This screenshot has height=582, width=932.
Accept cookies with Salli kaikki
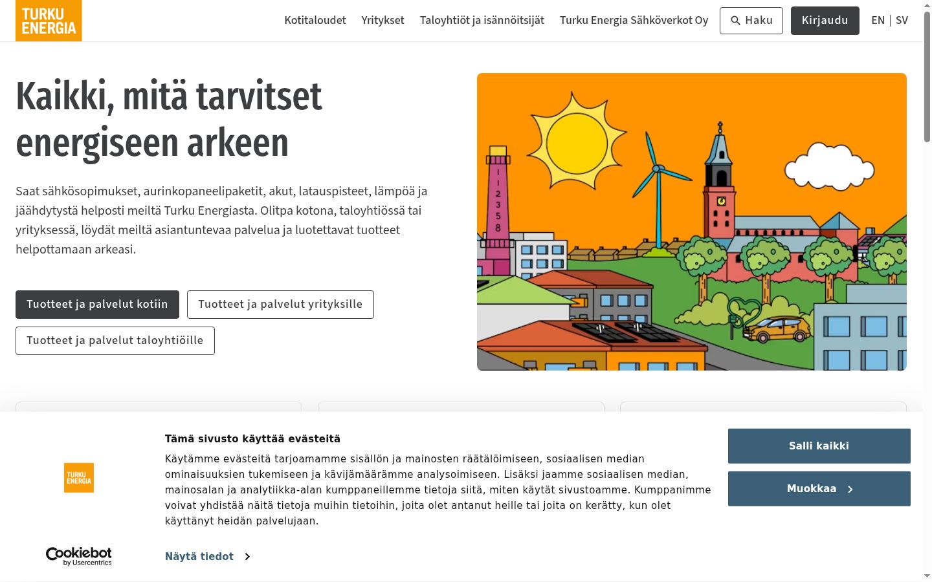(819, 446)
